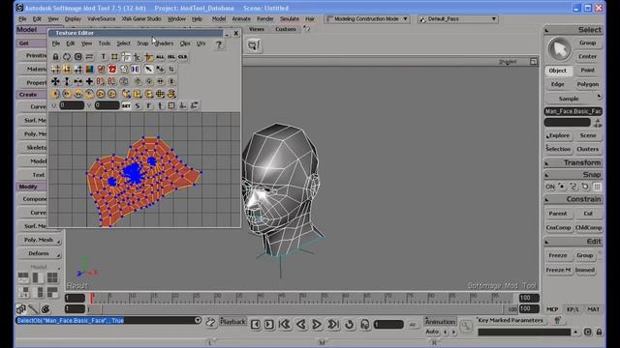Click the play forward button
620x348 pixels.
(x=317, y=325)
